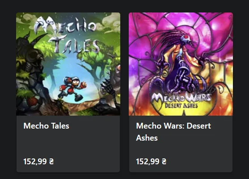The height and width of the screenshot is (179, 249).
Task: Click the hryvnia symbol on the Mecho Tales price
Action: tap(51, 162)
